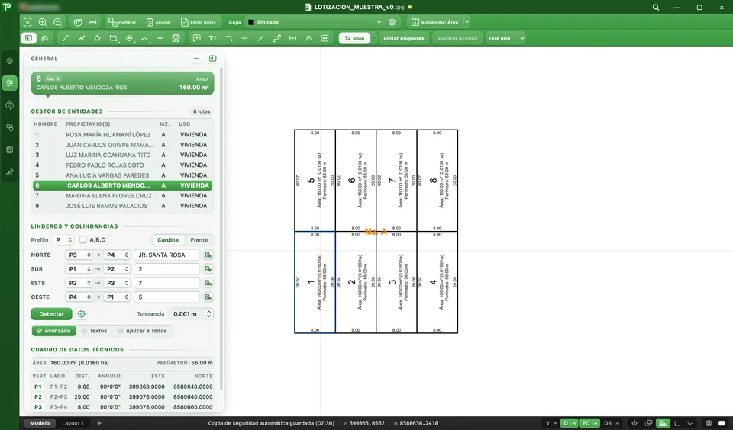Open the search magnifier in title bar

tap(656, 8)
